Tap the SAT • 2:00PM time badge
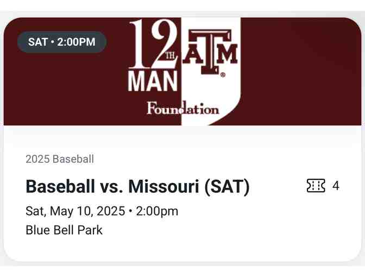Viewport: 365px width, 277px height. tap(61, 42)
